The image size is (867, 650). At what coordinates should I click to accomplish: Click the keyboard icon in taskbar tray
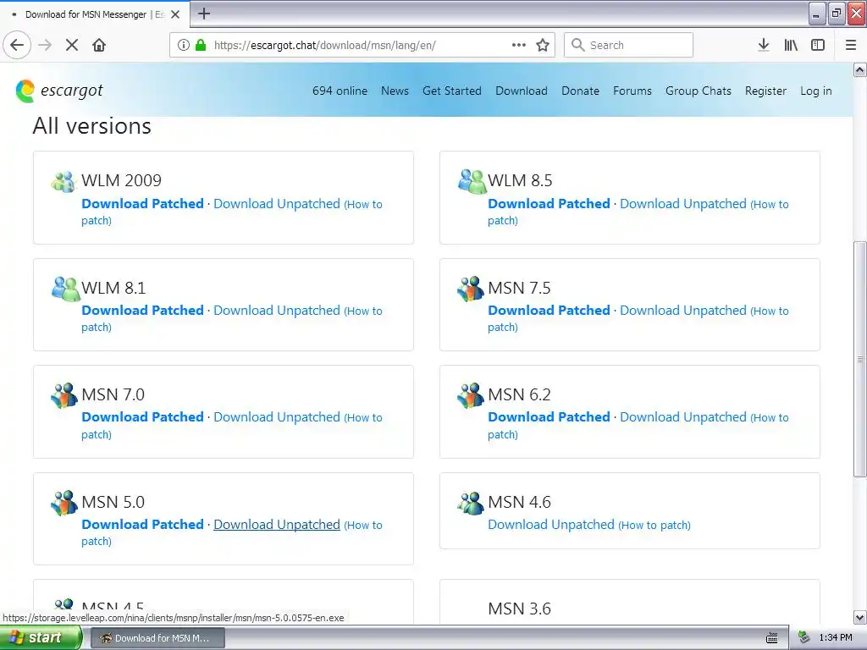pyautogui.click(x=772, y=638)
